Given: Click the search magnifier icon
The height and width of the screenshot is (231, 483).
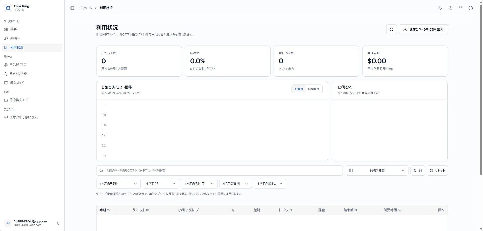Looking at the screenshot, I should click(x=101, y=171).
